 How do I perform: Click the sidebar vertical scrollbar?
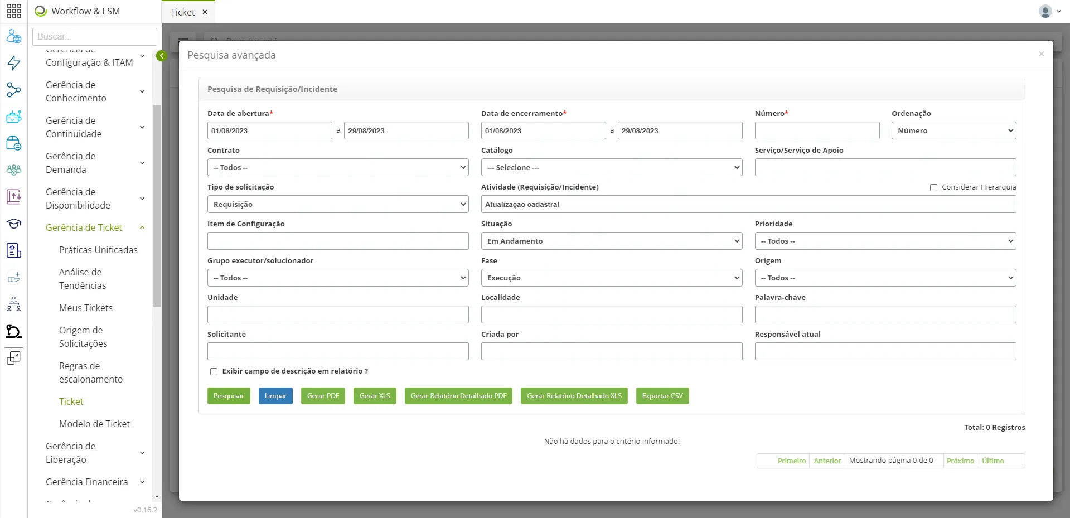click(x=157, y=206)
